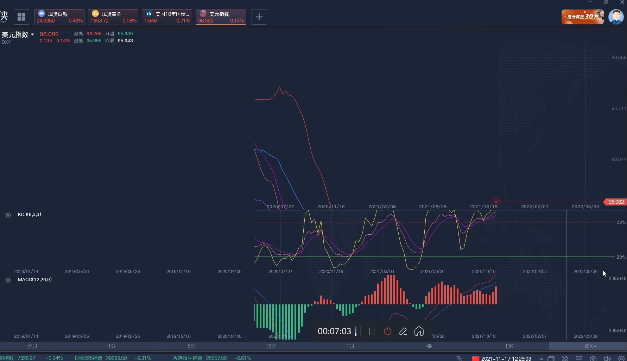Open bottom-right settings gear icon

coord(621,358)
